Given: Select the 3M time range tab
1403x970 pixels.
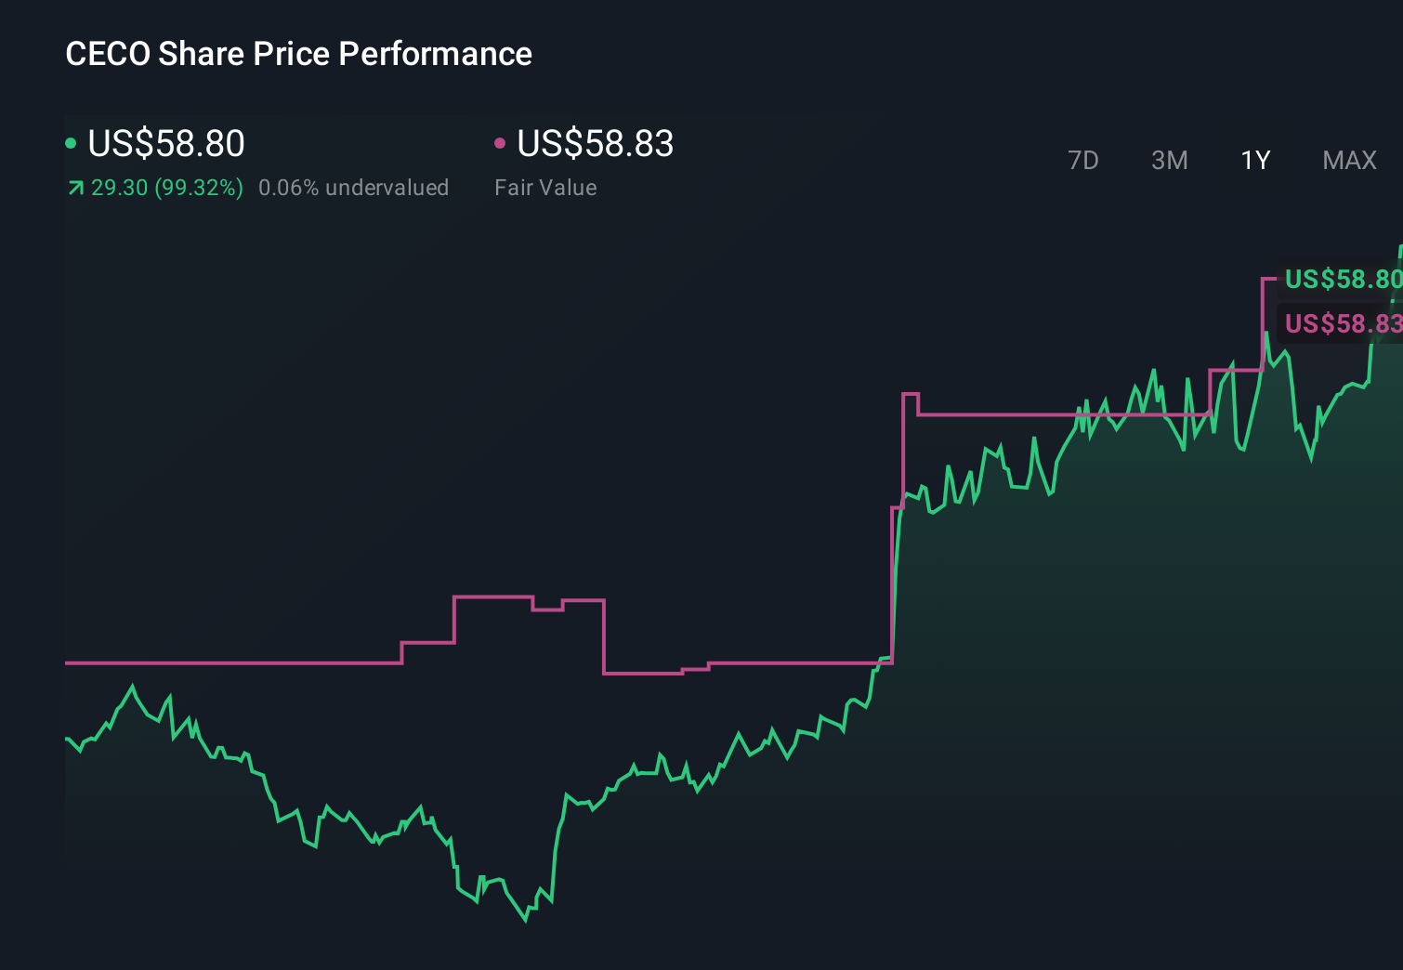Looking at the screenshot, I should pyautogui.click(x=1169, y=160).
